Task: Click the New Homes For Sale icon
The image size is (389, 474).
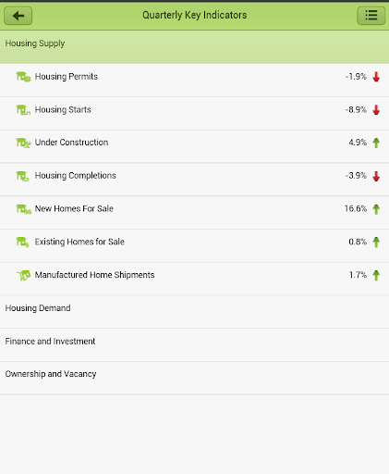Action: point(23,209)
